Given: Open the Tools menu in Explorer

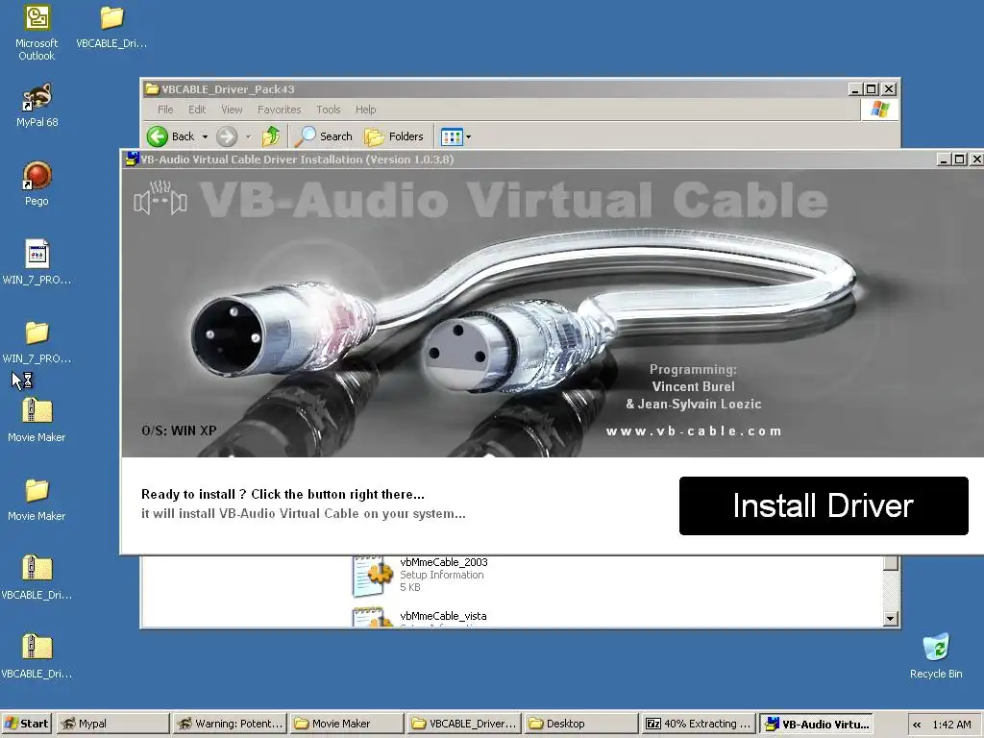Looking at the screenshot, I should point(329,110).
